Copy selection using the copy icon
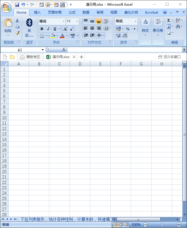The height and width of the screenshot is (228, 187). pyautogui.click(x=17, y=27)
